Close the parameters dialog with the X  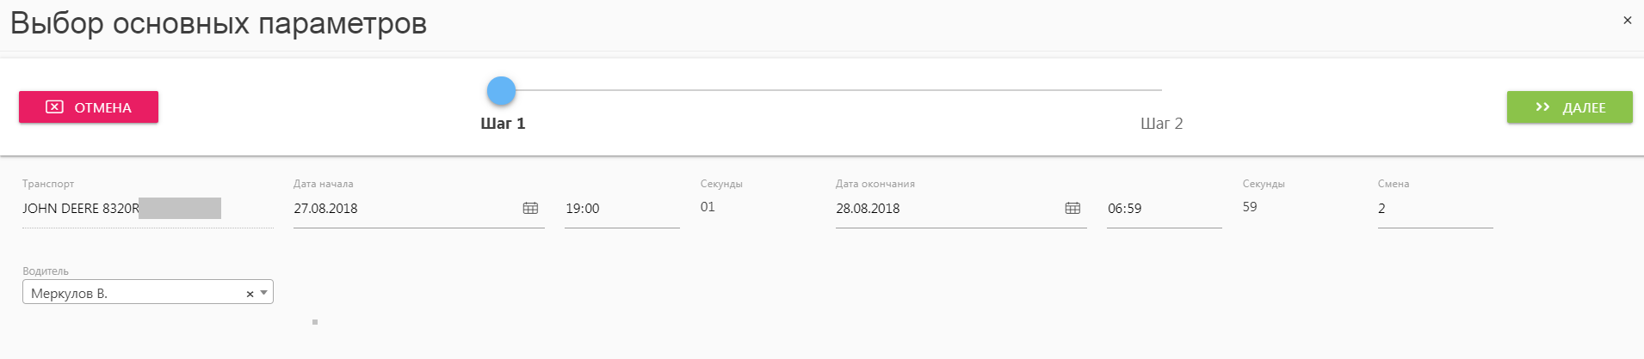(1627, 20)
